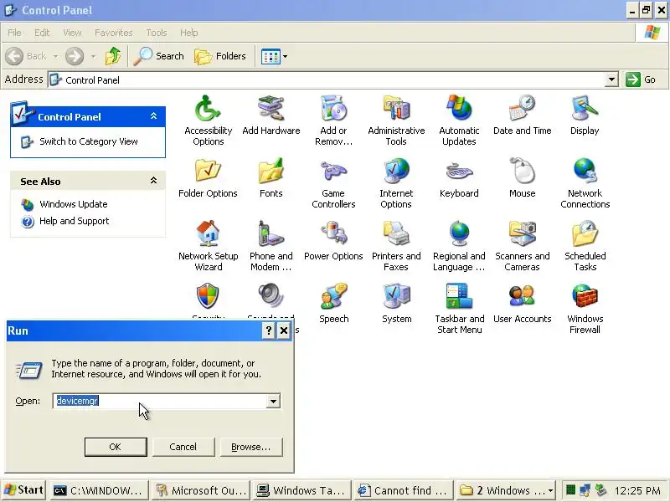Click the Run dialog help question button
670x502 pixels.
(268, 330)
